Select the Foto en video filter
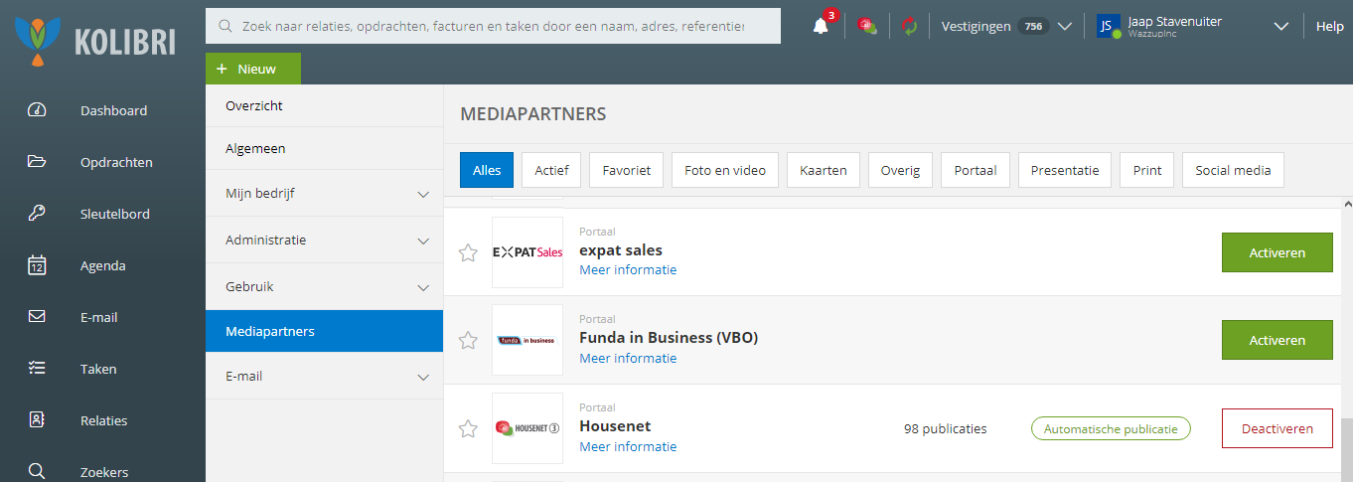Screen dimensions: 1353x482 (725, 170)
